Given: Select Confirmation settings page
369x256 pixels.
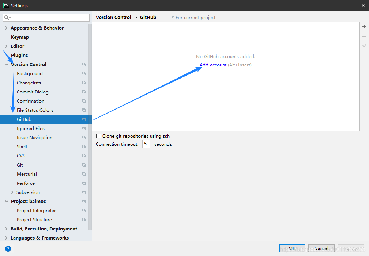Looking at the screenshot, I should pyautogui.click(x=30, y=101).
